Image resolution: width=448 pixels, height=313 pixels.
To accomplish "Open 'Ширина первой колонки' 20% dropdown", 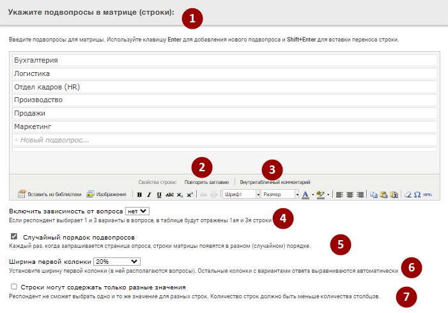I will click(116, 261).
